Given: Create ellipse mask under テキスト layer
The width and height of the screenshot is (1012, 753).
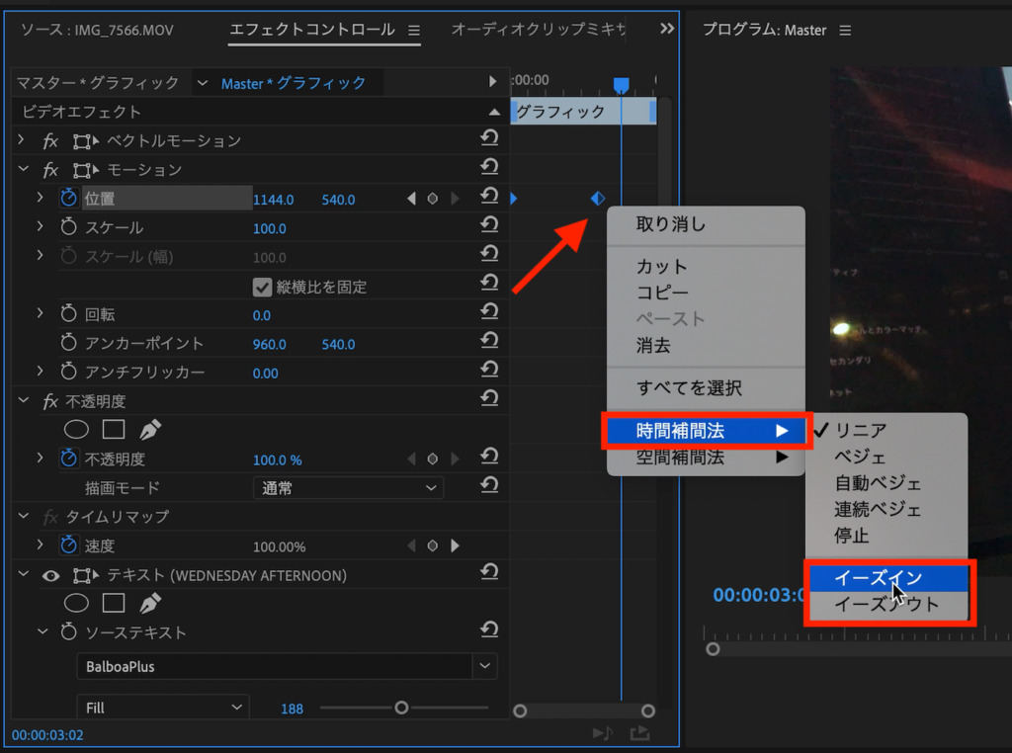Looking at the screenshot, I should click(76, 603).
